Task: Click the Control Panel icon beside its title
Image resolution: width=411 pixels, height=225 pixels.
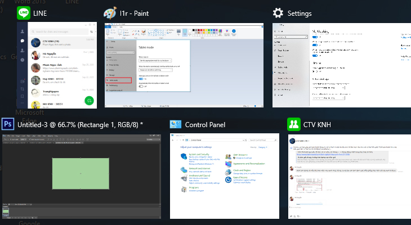Action: [x=176, y=124]
